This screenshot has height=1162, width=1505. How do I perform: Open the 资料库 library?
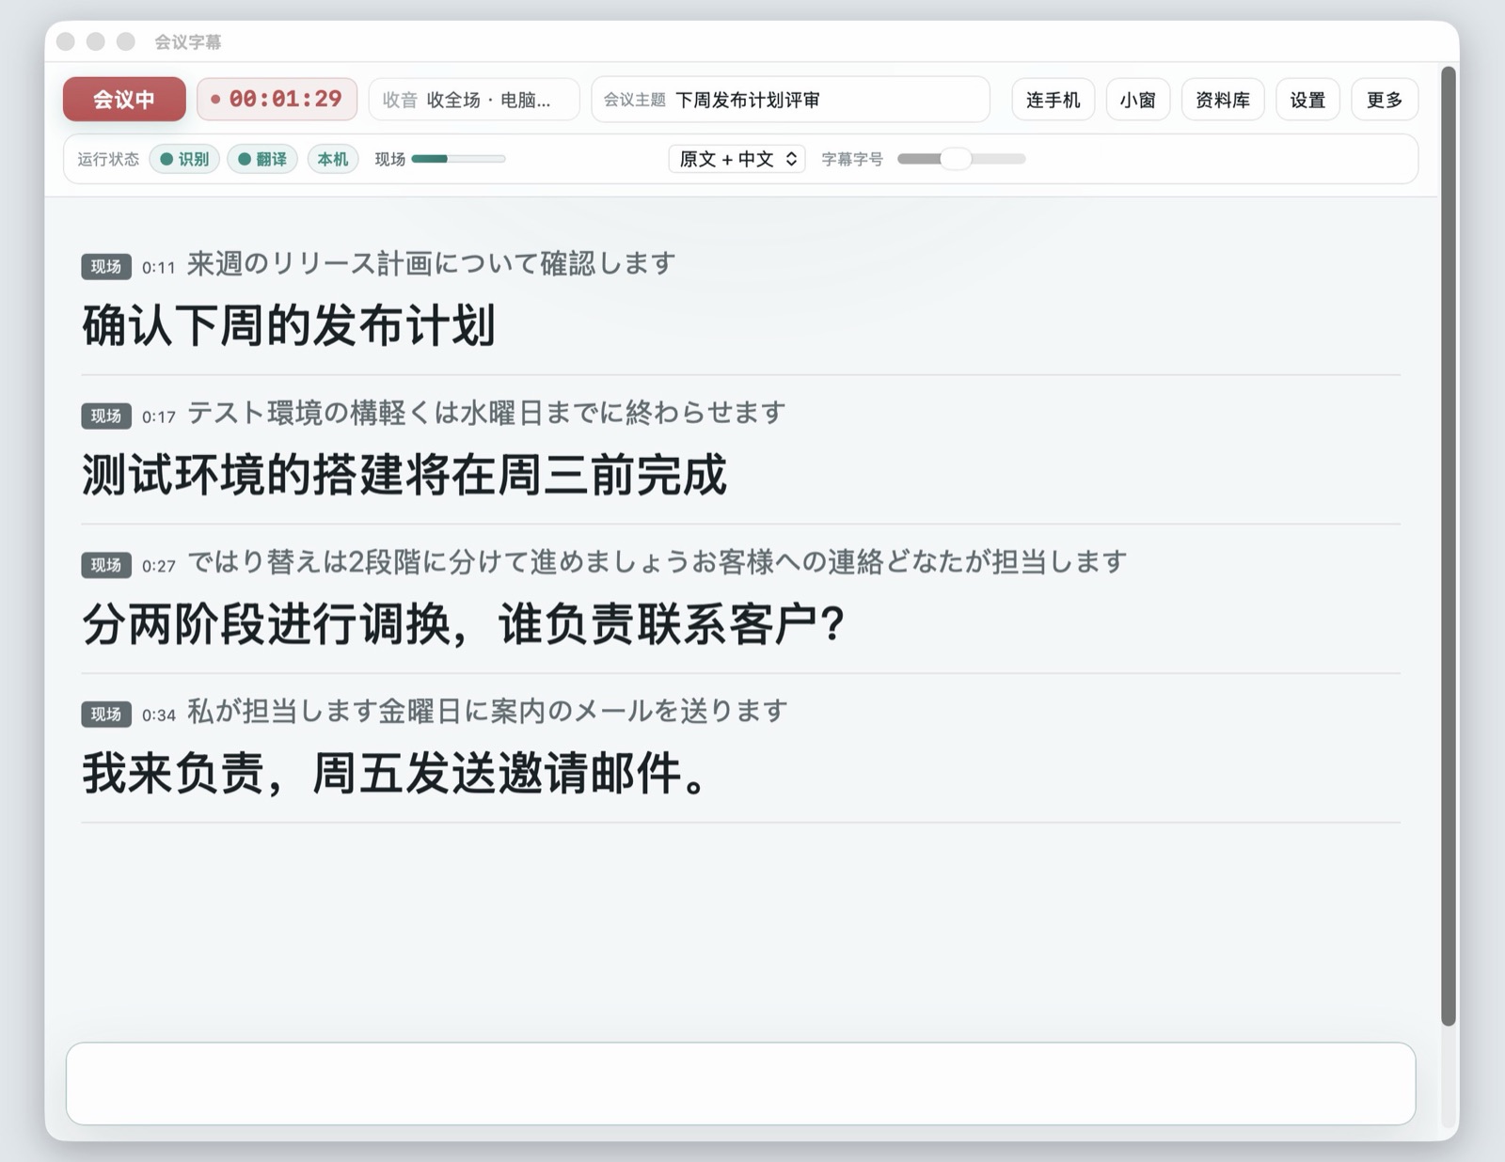[1222, 100]
